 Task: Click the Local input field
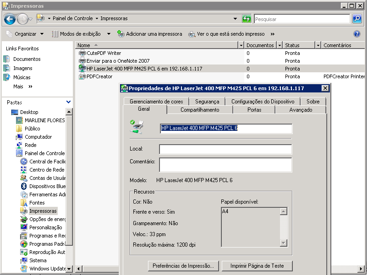pos(225,149)
